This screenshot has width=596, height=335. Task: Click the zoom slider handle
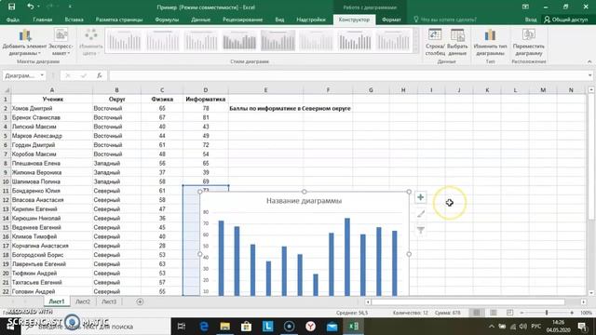(547, 313)
